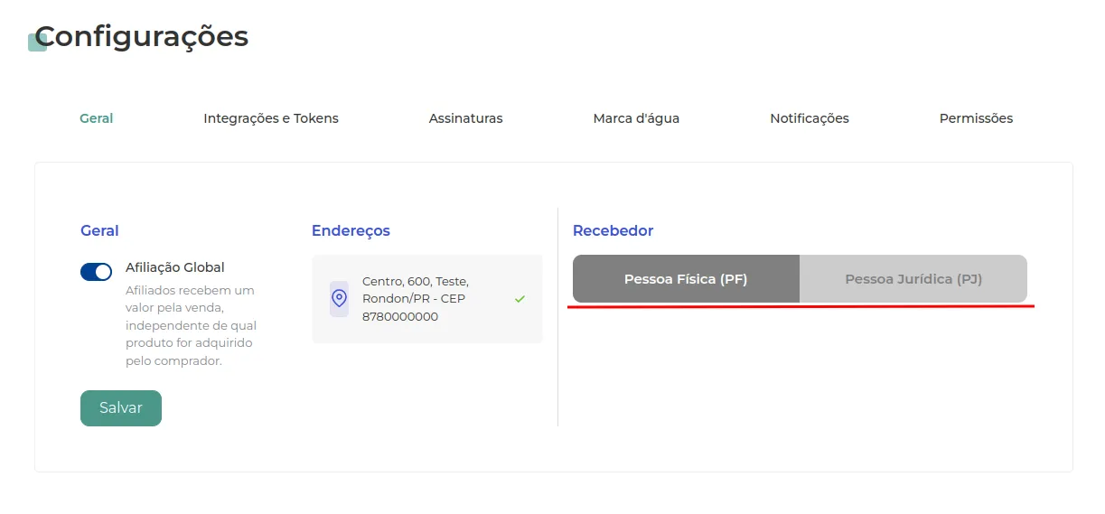Open the Geral tab
Viewport: 1105px width, 514px height.
point(96,118)
